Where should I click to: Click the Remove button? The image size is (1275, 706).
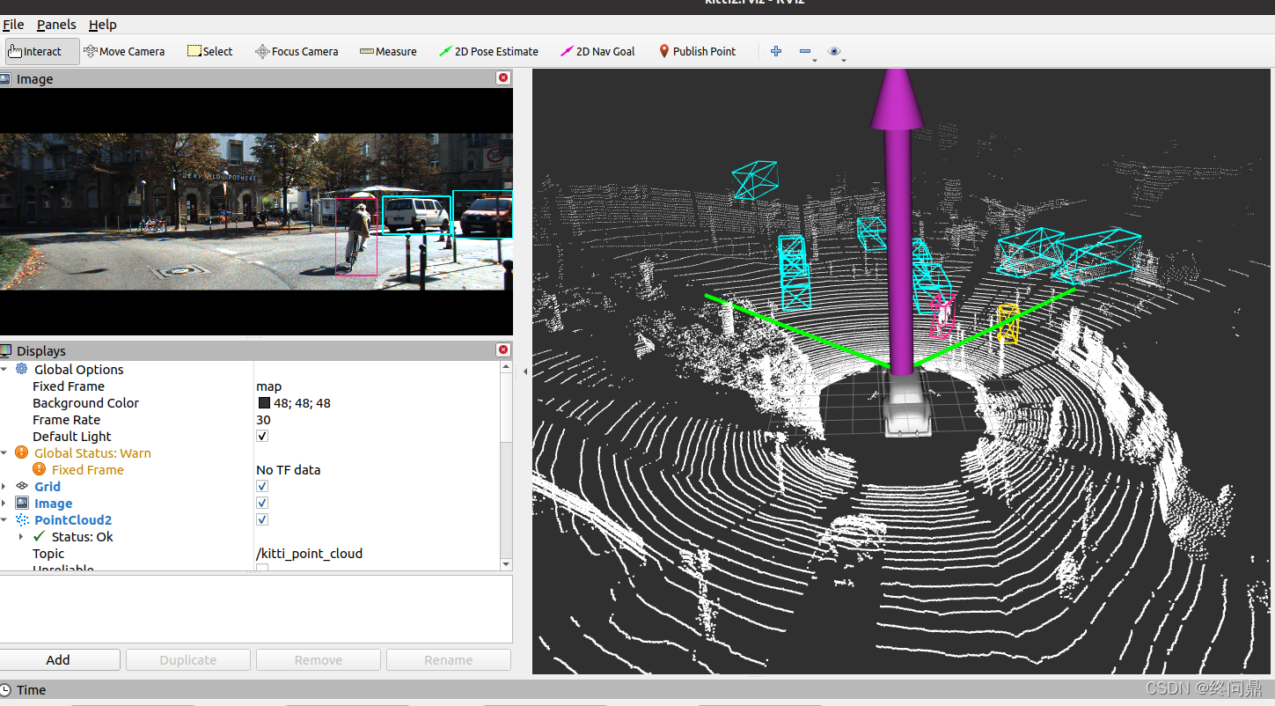point(319,659)
